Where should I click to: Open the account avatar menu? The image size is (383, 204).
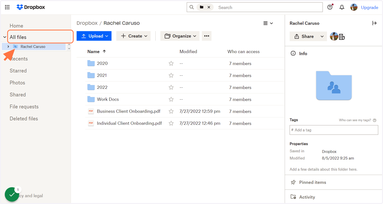[354, 7]
